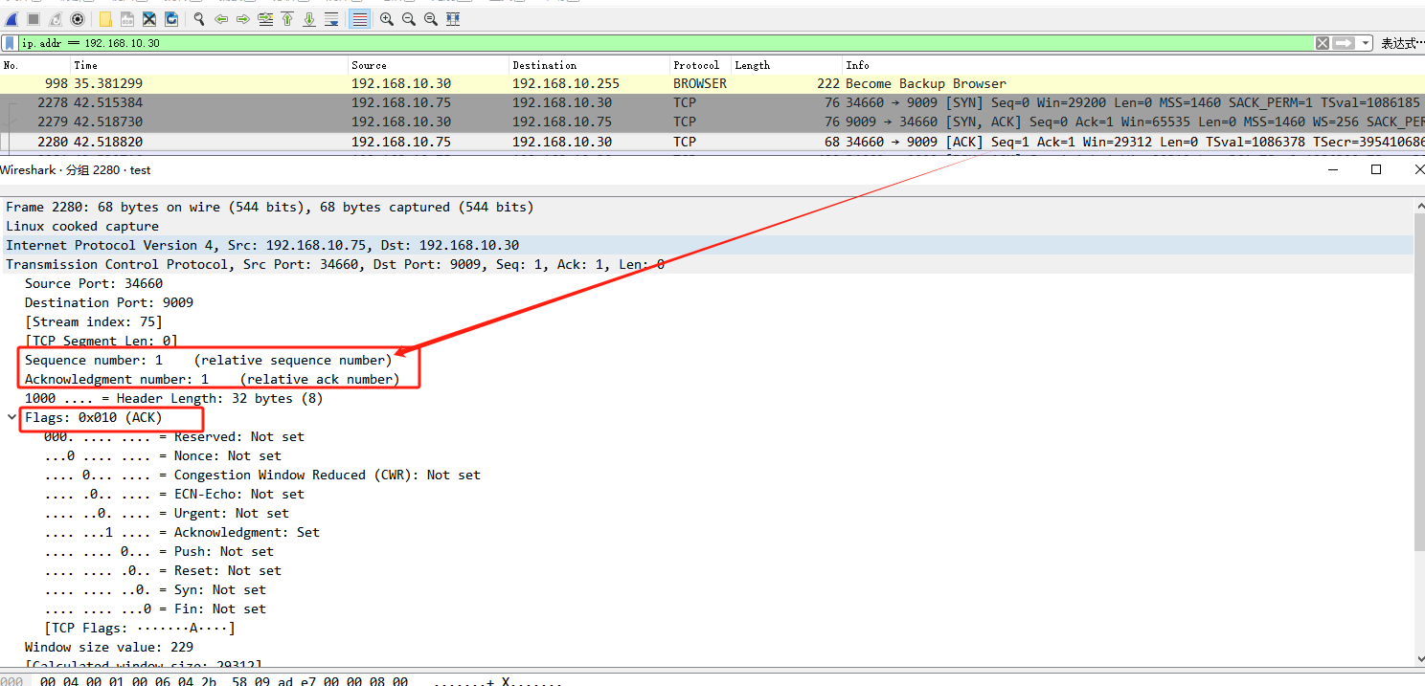Jump to last packet arrow icon

click(309, 19)
